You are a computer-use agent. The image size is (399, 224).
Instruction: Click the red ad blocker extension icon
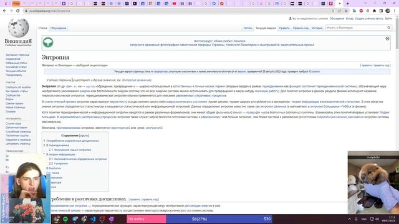(361, 11)
